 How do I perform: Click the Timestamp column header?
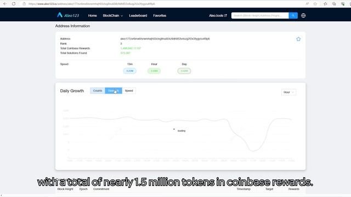point(244,189)
